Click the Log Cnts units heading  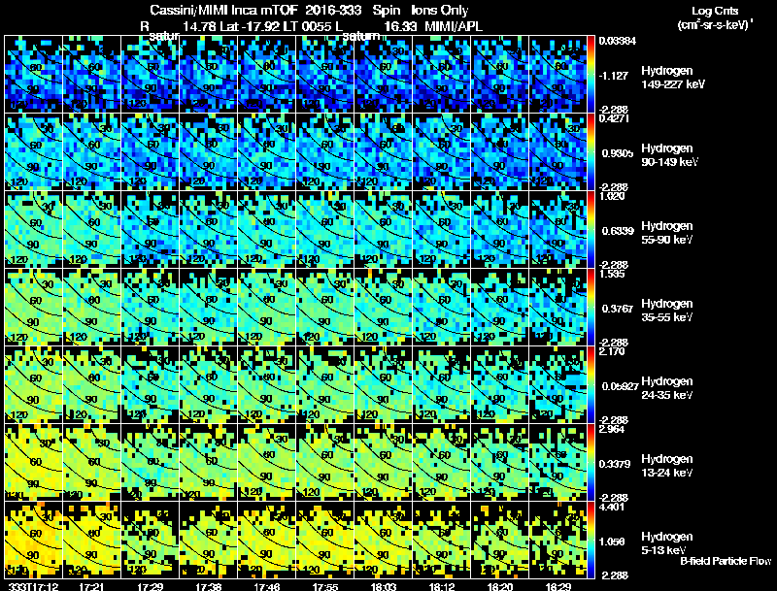pos(715,11)
